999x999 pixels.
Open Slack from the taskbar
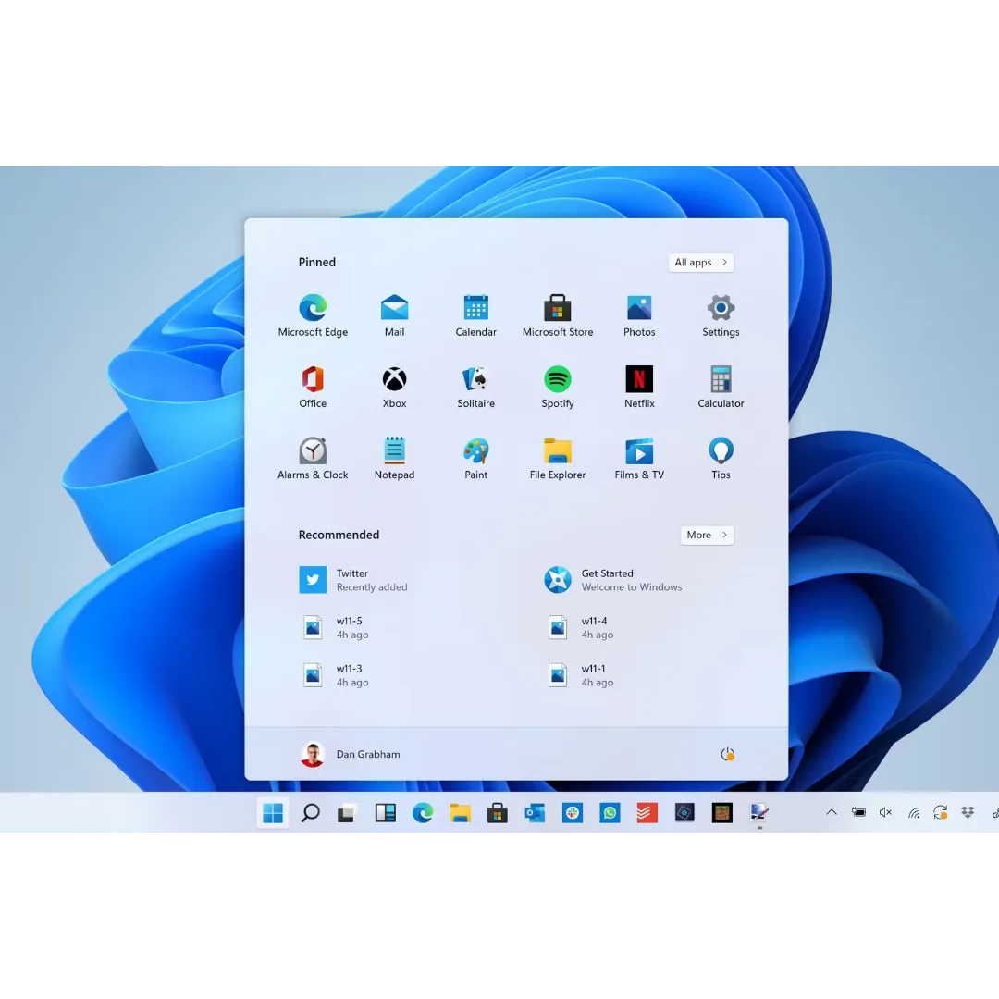[573, 813]
